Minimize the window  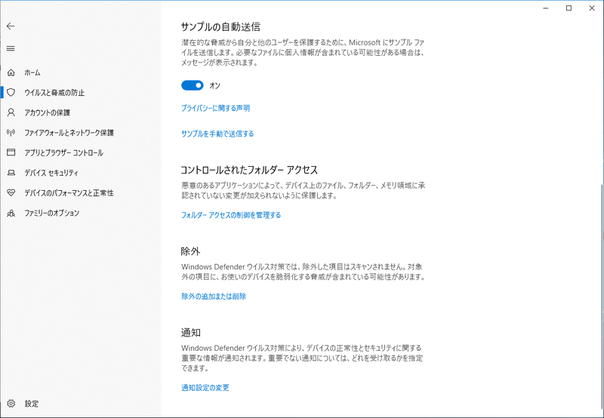546,8
